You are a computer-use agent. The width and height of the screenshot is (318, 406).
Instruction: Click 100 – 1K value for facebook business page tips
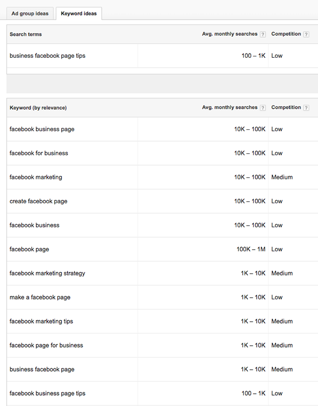(x=253, y=393)
